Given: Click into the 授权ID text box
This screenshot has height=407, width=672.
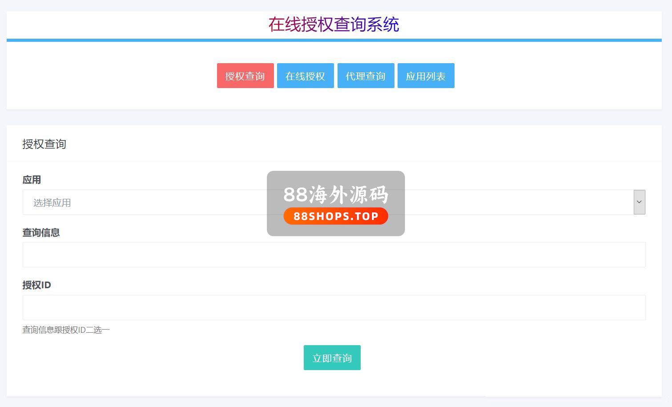Looking at the screenshot, I should click(334, 307).
